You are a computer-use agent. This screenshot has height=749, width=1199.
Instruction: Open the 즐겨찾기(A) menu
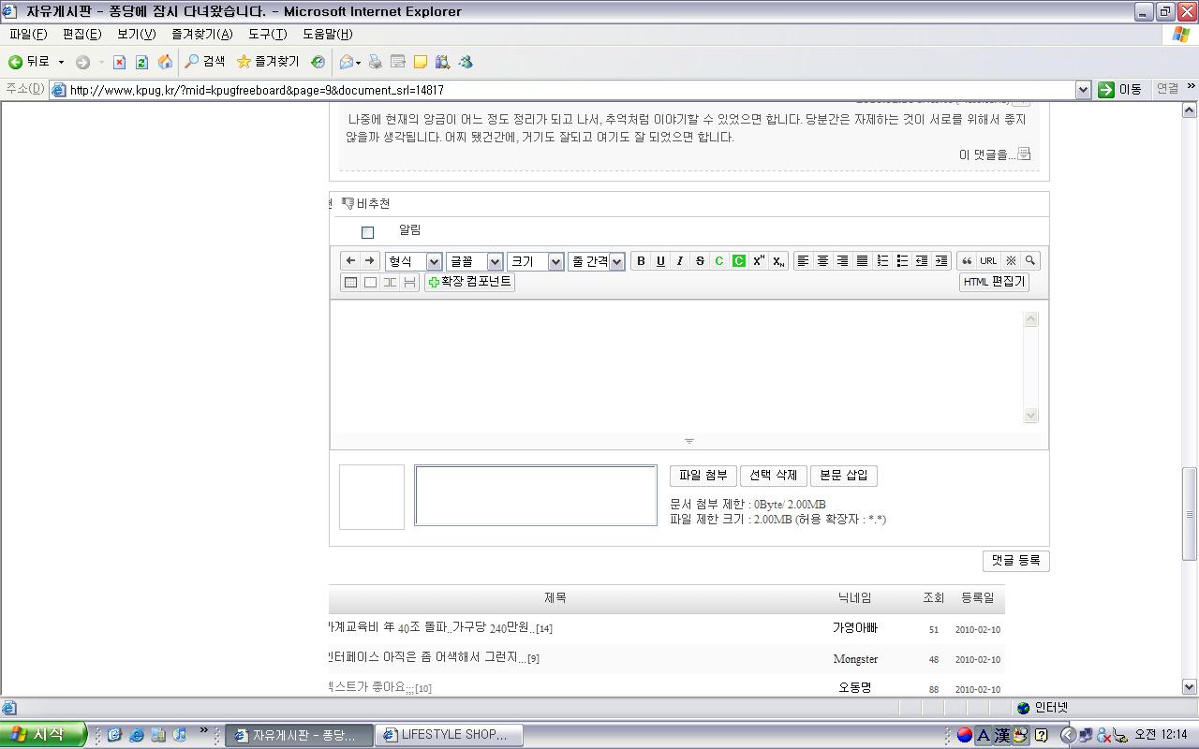201,34
